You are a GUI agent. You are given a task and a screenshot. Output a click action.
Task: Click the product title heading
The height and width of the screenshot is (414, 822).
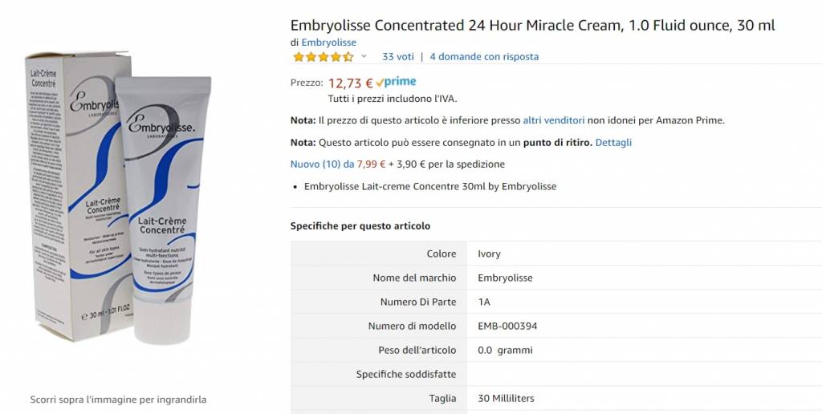coord(532,25)
